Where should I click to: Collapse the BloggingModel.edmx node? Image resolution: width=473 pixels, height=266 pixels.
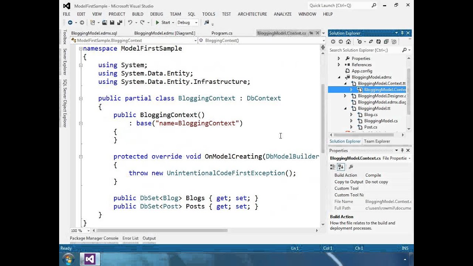[339, 77]
